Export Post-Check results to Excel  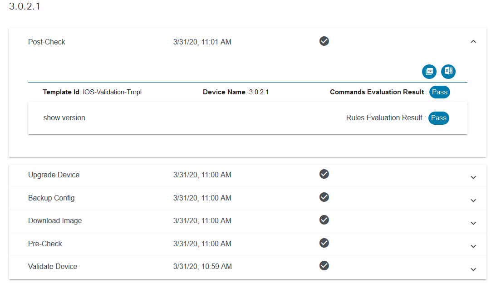448,71
